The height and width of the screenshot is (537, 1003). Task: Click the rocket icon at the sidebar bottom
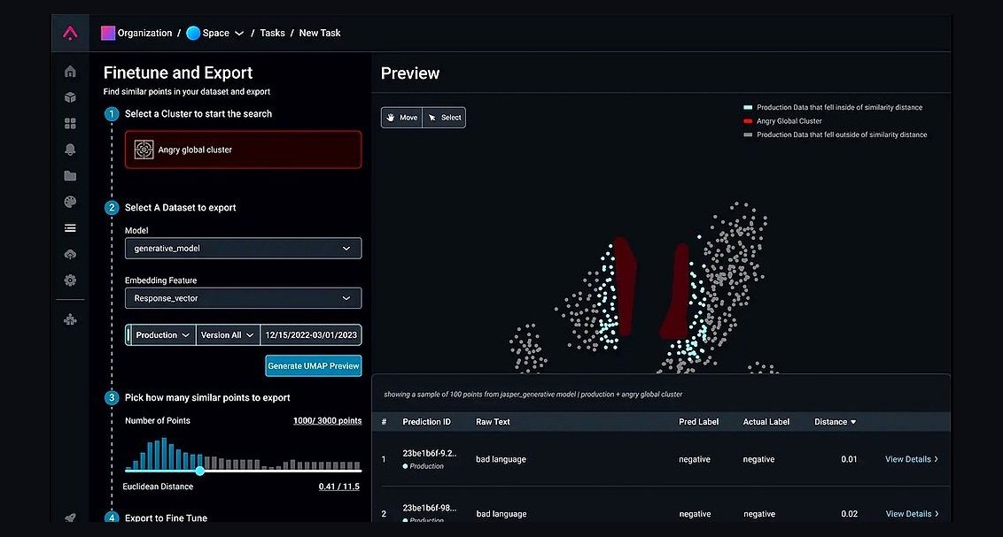70,518
